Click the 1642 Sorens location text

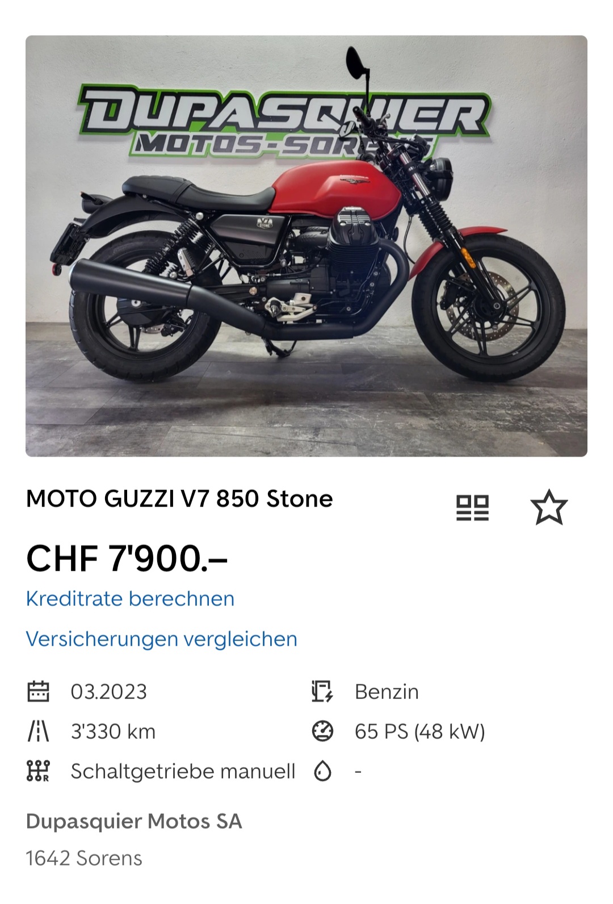84,858
